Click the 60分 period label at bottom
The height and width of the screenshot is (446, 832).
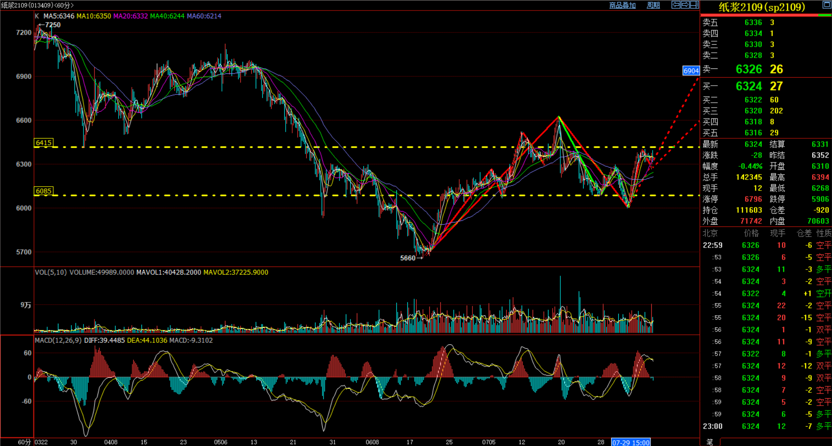pyautogui.click(x=24, y=442)
